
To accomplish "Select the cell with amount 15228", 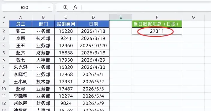I will (66, 31).
